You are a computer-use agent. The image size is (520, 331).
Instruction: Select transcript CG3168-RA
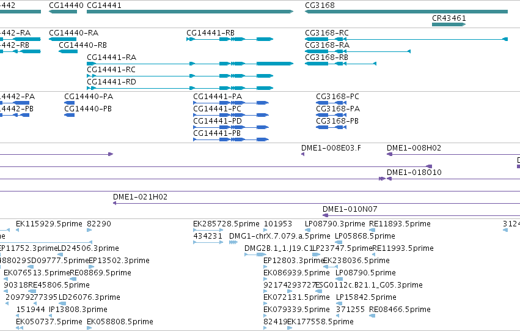click(x=358, y=51)
